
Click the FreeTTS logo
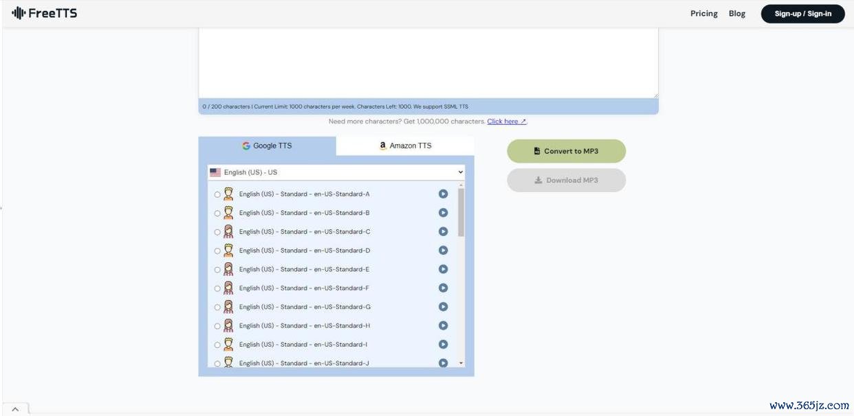click(x=45, y=13)
